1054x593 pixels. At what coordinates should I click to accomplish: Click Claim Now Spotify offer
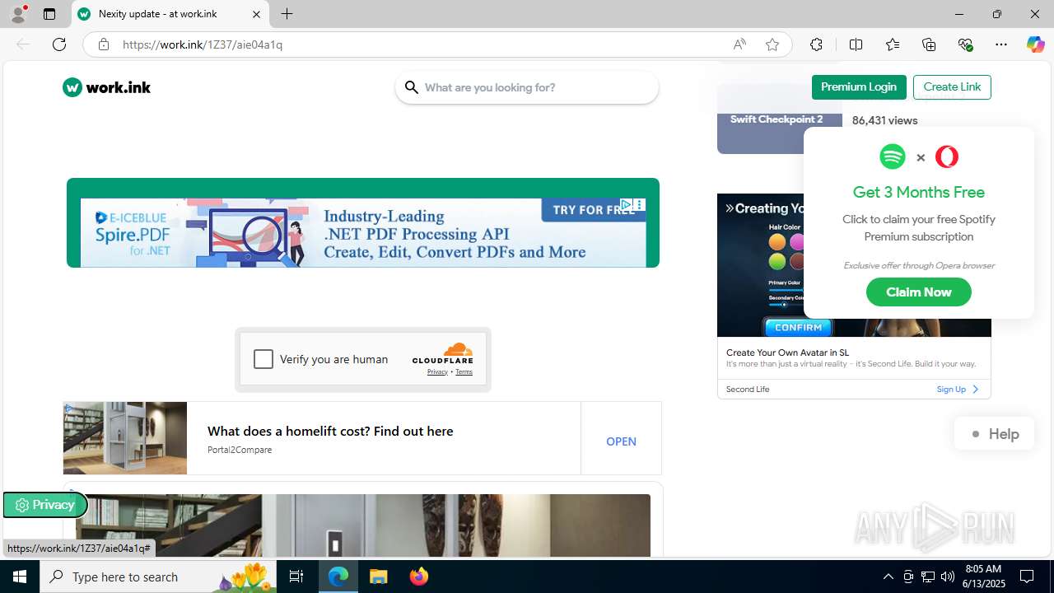[x=918, y=292]
